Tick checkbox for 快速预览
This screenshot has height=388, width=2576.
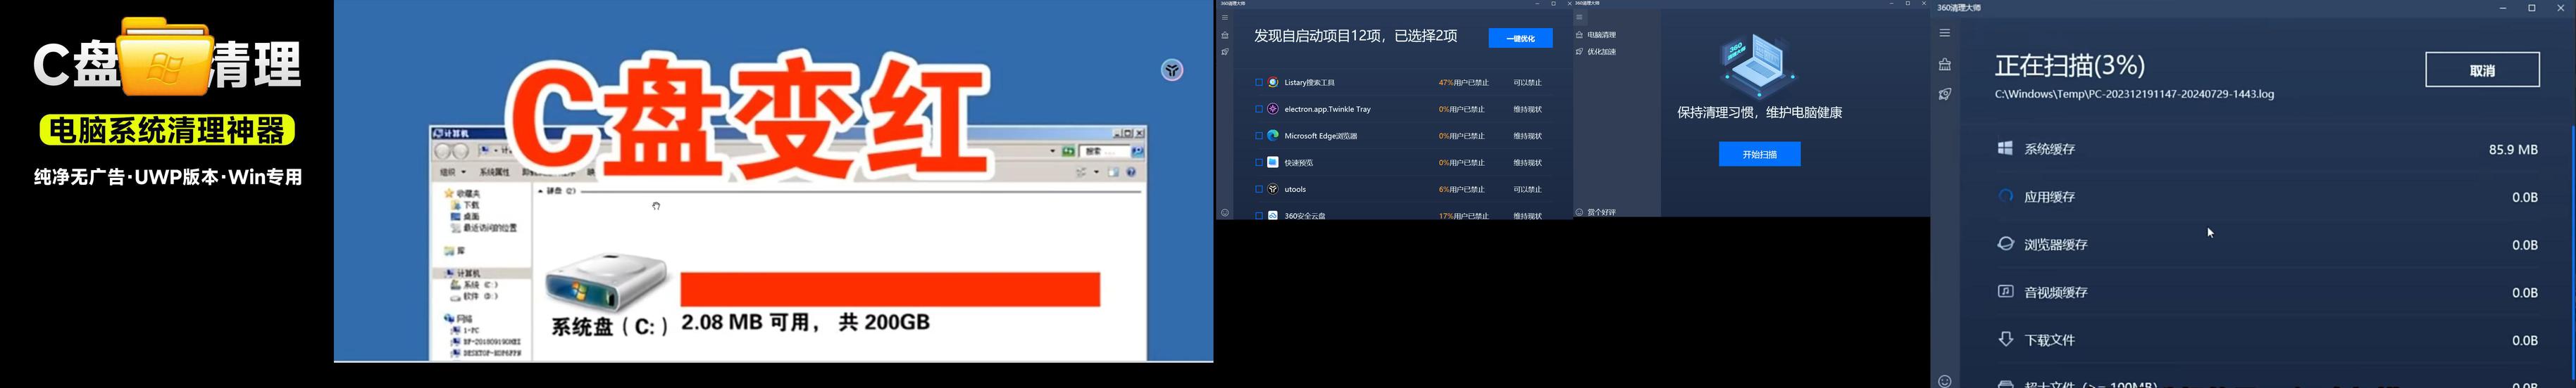click(1258, 162)
